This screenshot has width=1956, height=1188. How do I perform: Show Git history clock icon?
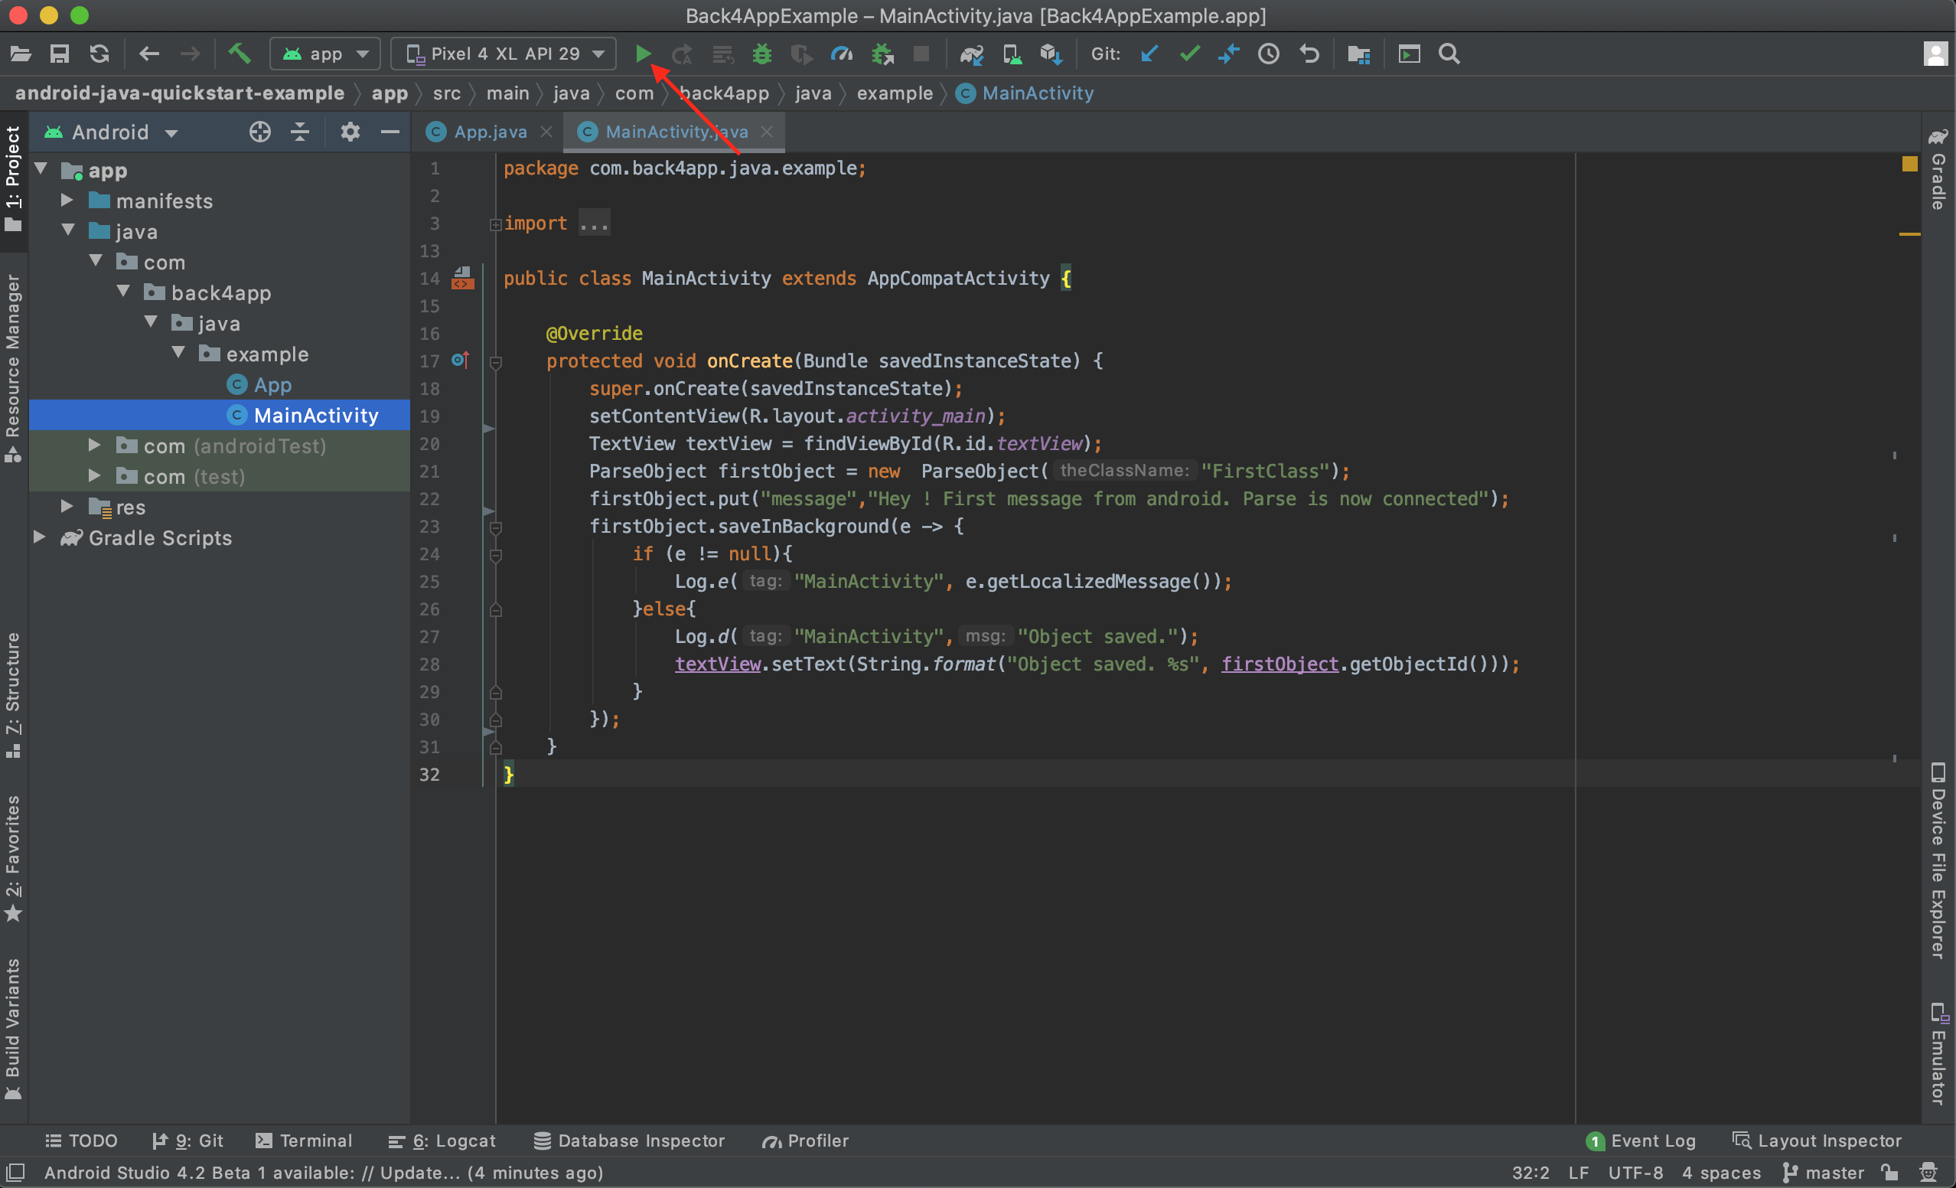(x=1269, y=54)
